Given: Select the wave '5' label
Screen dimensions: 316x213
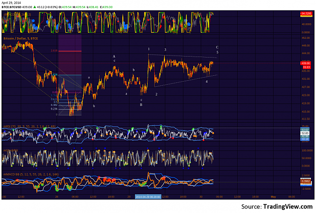Looking at the screenshot, I should [x=217, y=52].
